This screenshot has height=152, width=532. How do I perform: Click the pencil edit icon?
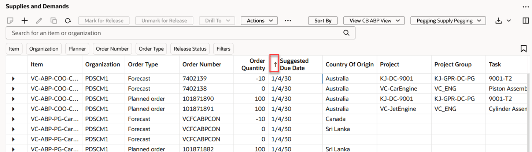pos(39,21)
